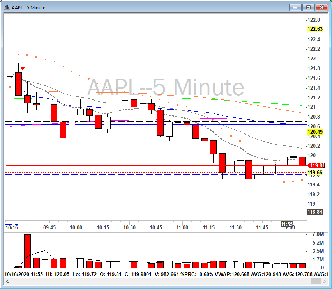
Task: Click the 10/16 date link
Action: [12, 227]
